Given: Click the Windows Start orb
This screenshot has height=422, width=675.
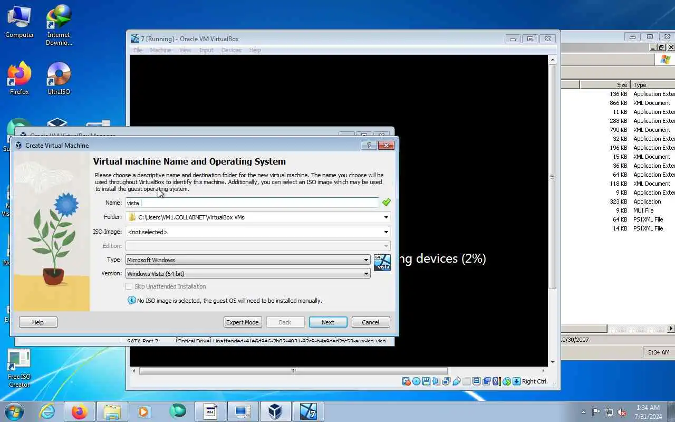Looking at the screenshot, I should [14, 411].
